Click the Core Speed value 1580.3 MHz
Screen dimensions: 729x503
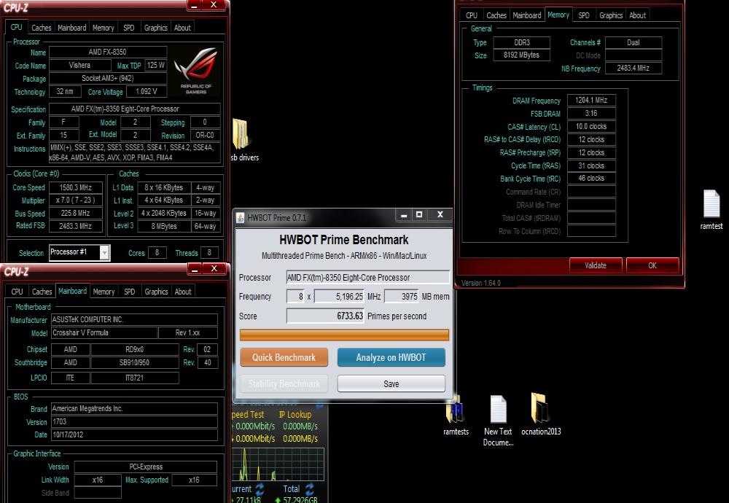(76, 187)
